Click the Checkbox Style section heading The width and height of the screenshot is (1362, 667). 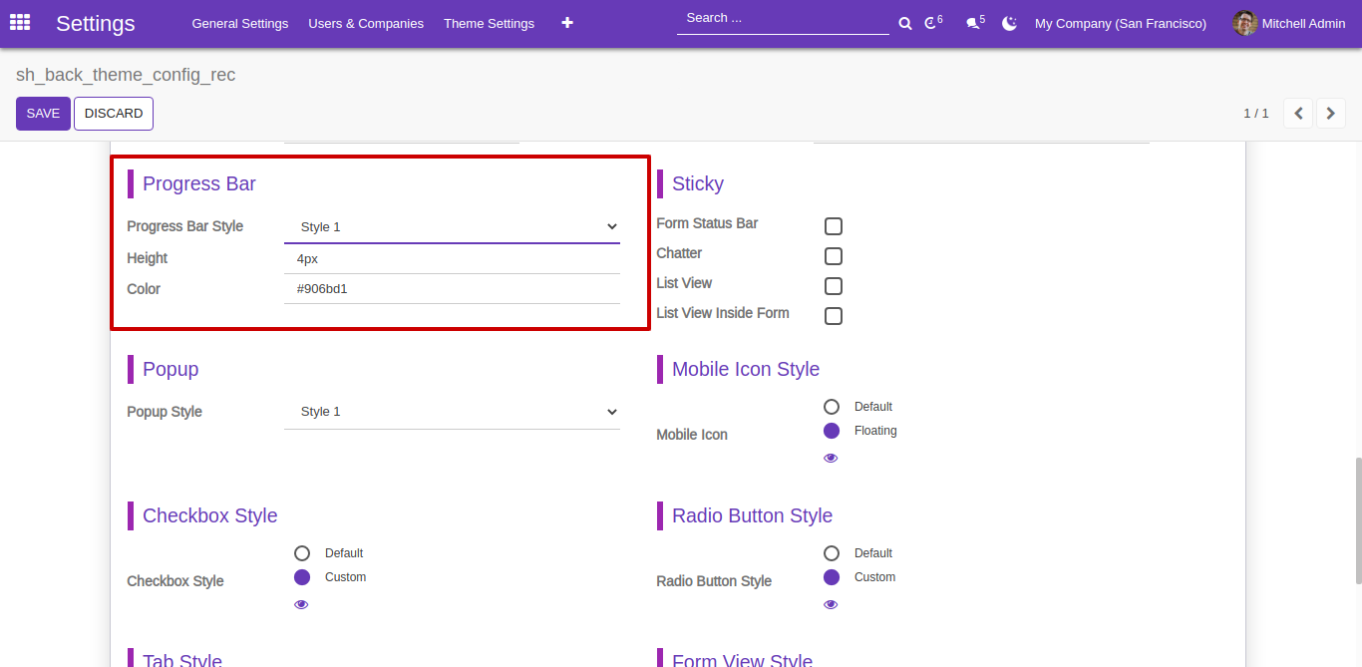[x=210, y=515]
